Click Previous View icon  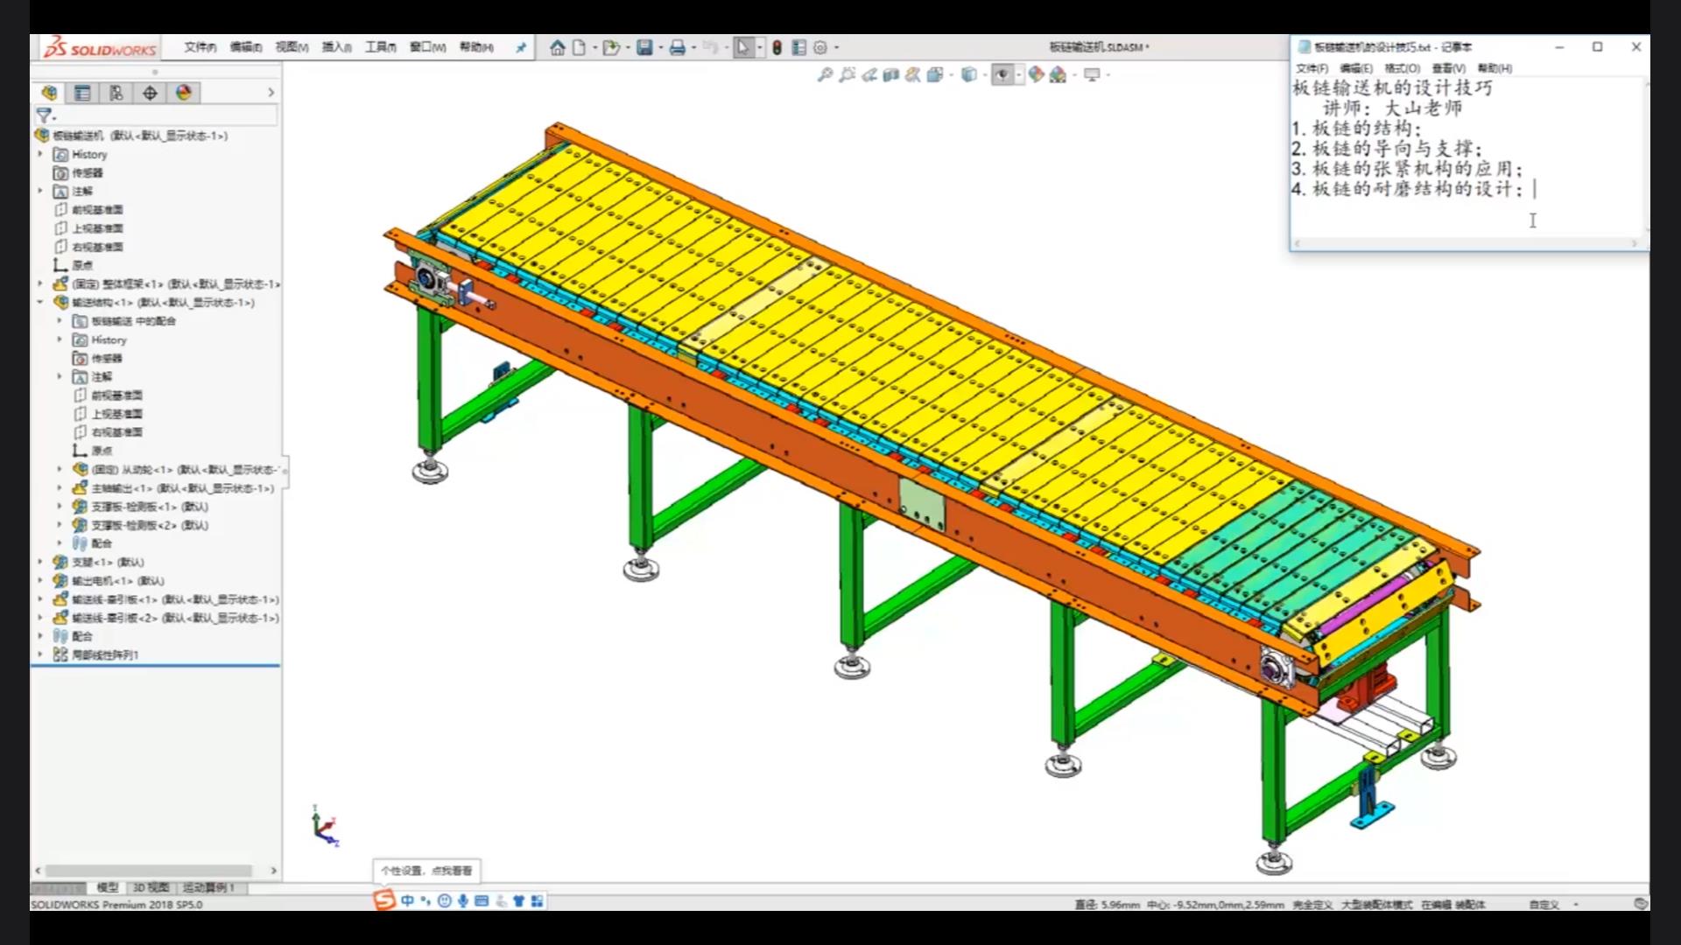[869, 75]
